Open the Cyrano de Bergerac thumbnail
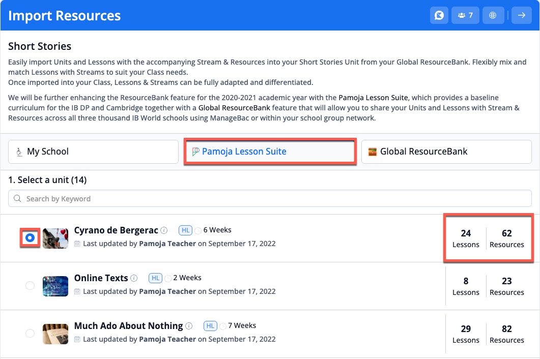 55,238
